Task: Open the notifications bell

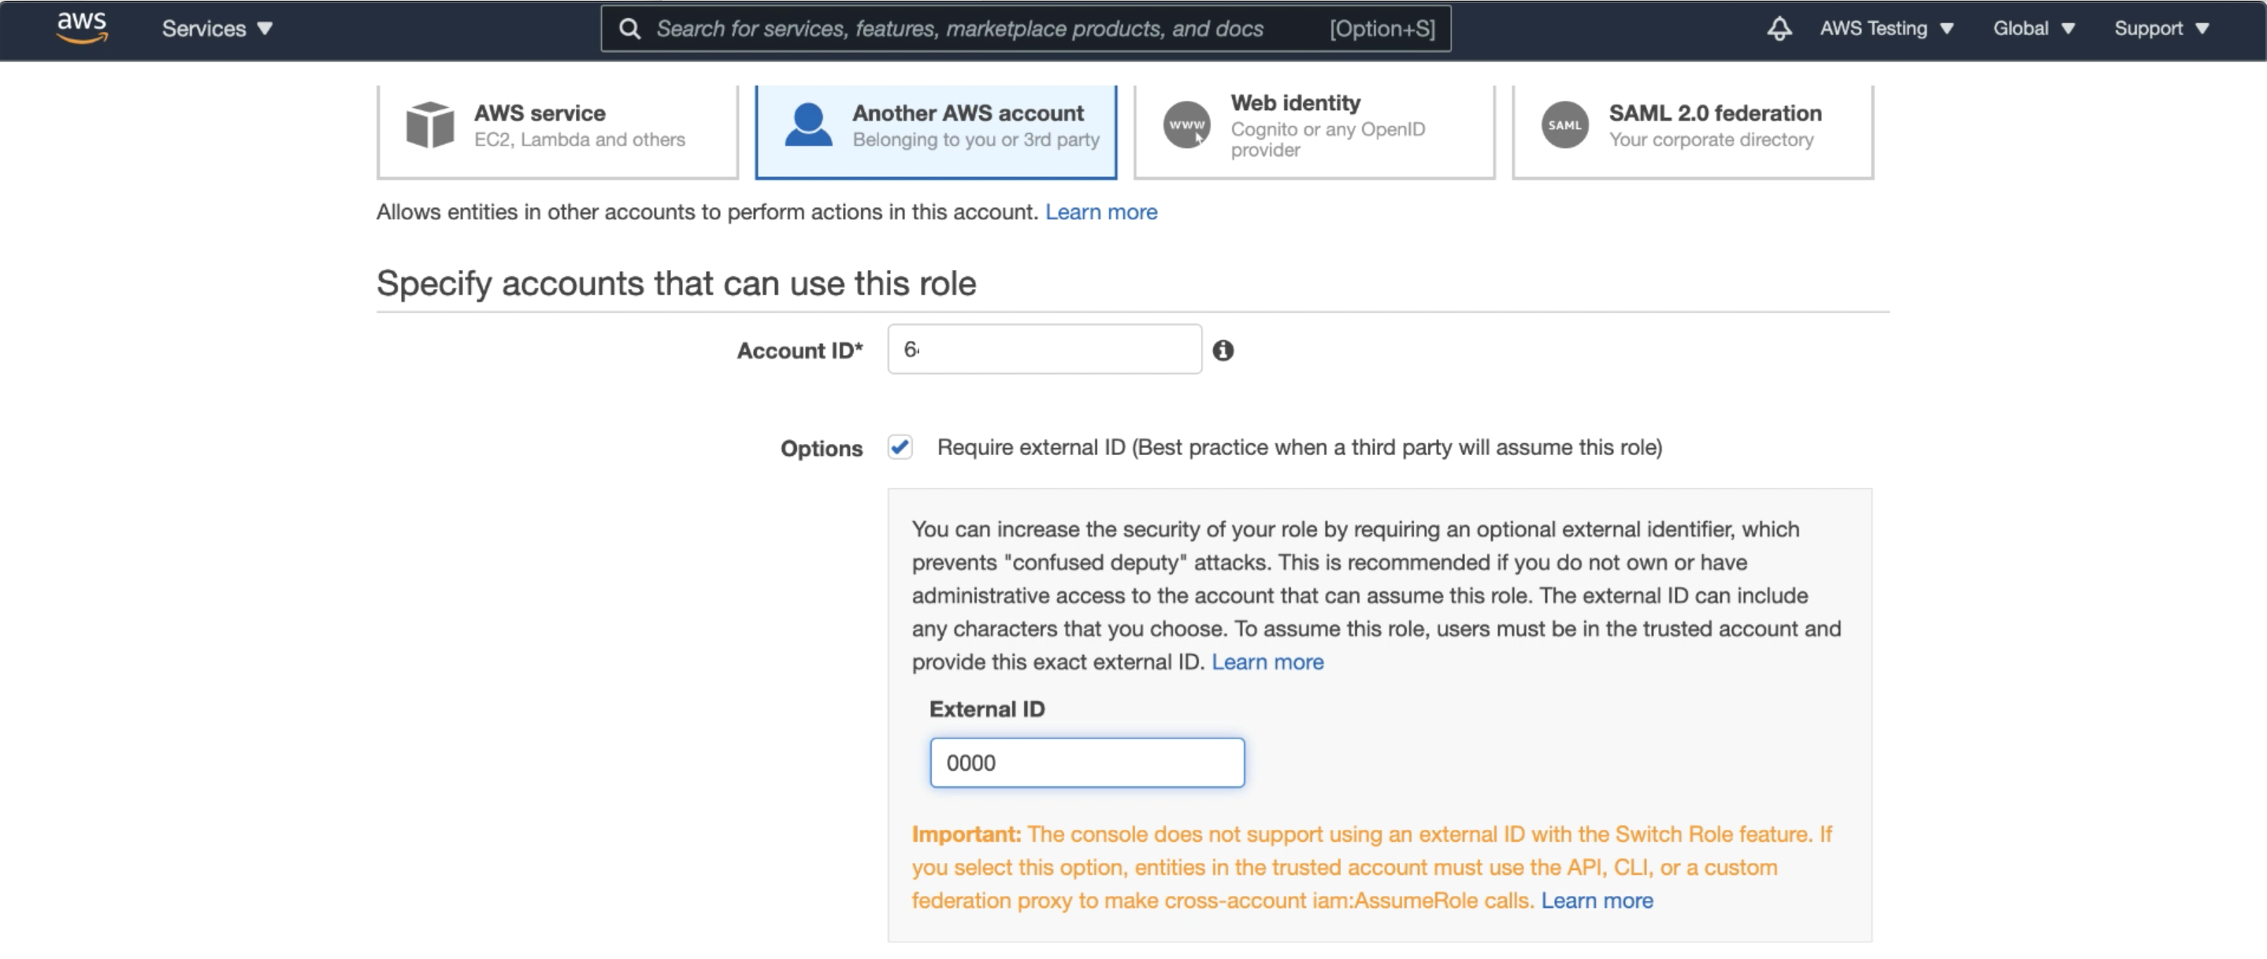Action: tap(1779, 29)
